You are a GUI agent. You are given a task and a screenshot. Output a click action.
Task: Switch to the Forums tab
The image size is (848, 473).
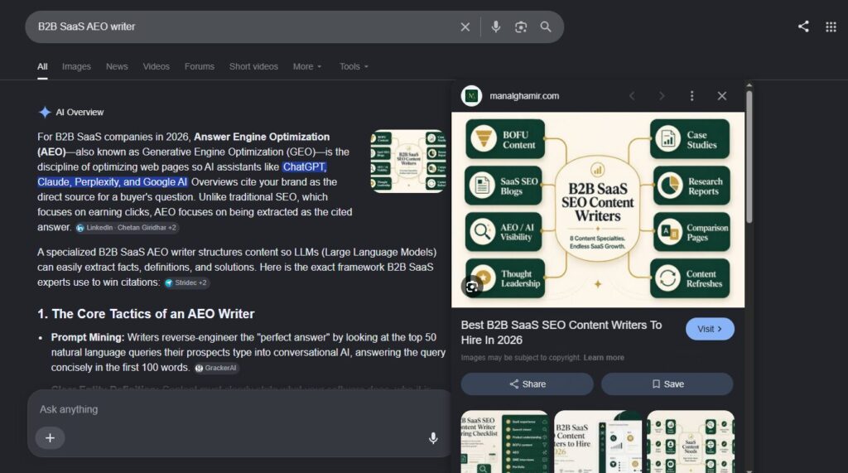[200, 66]
